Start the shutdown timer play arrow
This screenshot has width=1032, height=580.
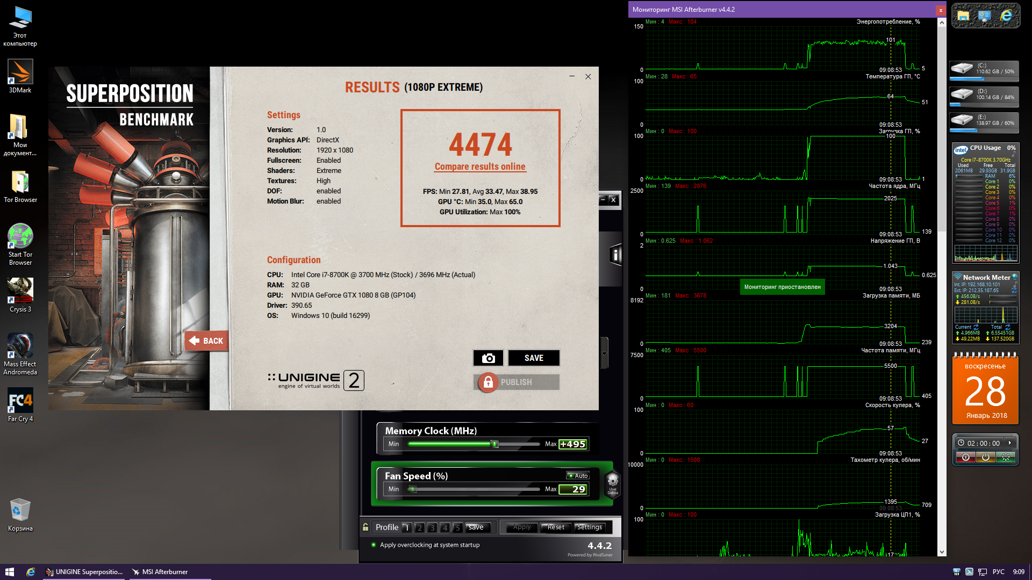click(x=1010, y=443)
